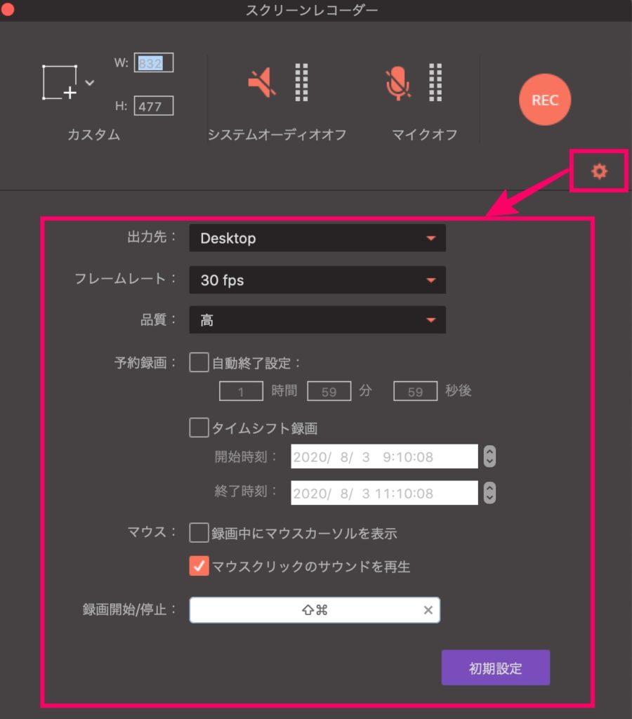Open the フレームレート 30 fps dropdown
The height and width of the screenshot is (719, 632).
tap(317, 279)
